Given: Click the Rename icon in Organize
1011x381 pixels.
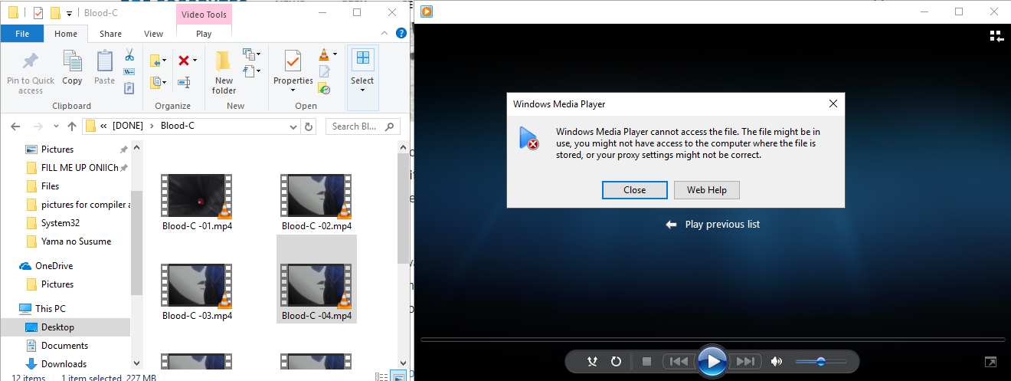Looking at the screenshot, I should [184, 82].
